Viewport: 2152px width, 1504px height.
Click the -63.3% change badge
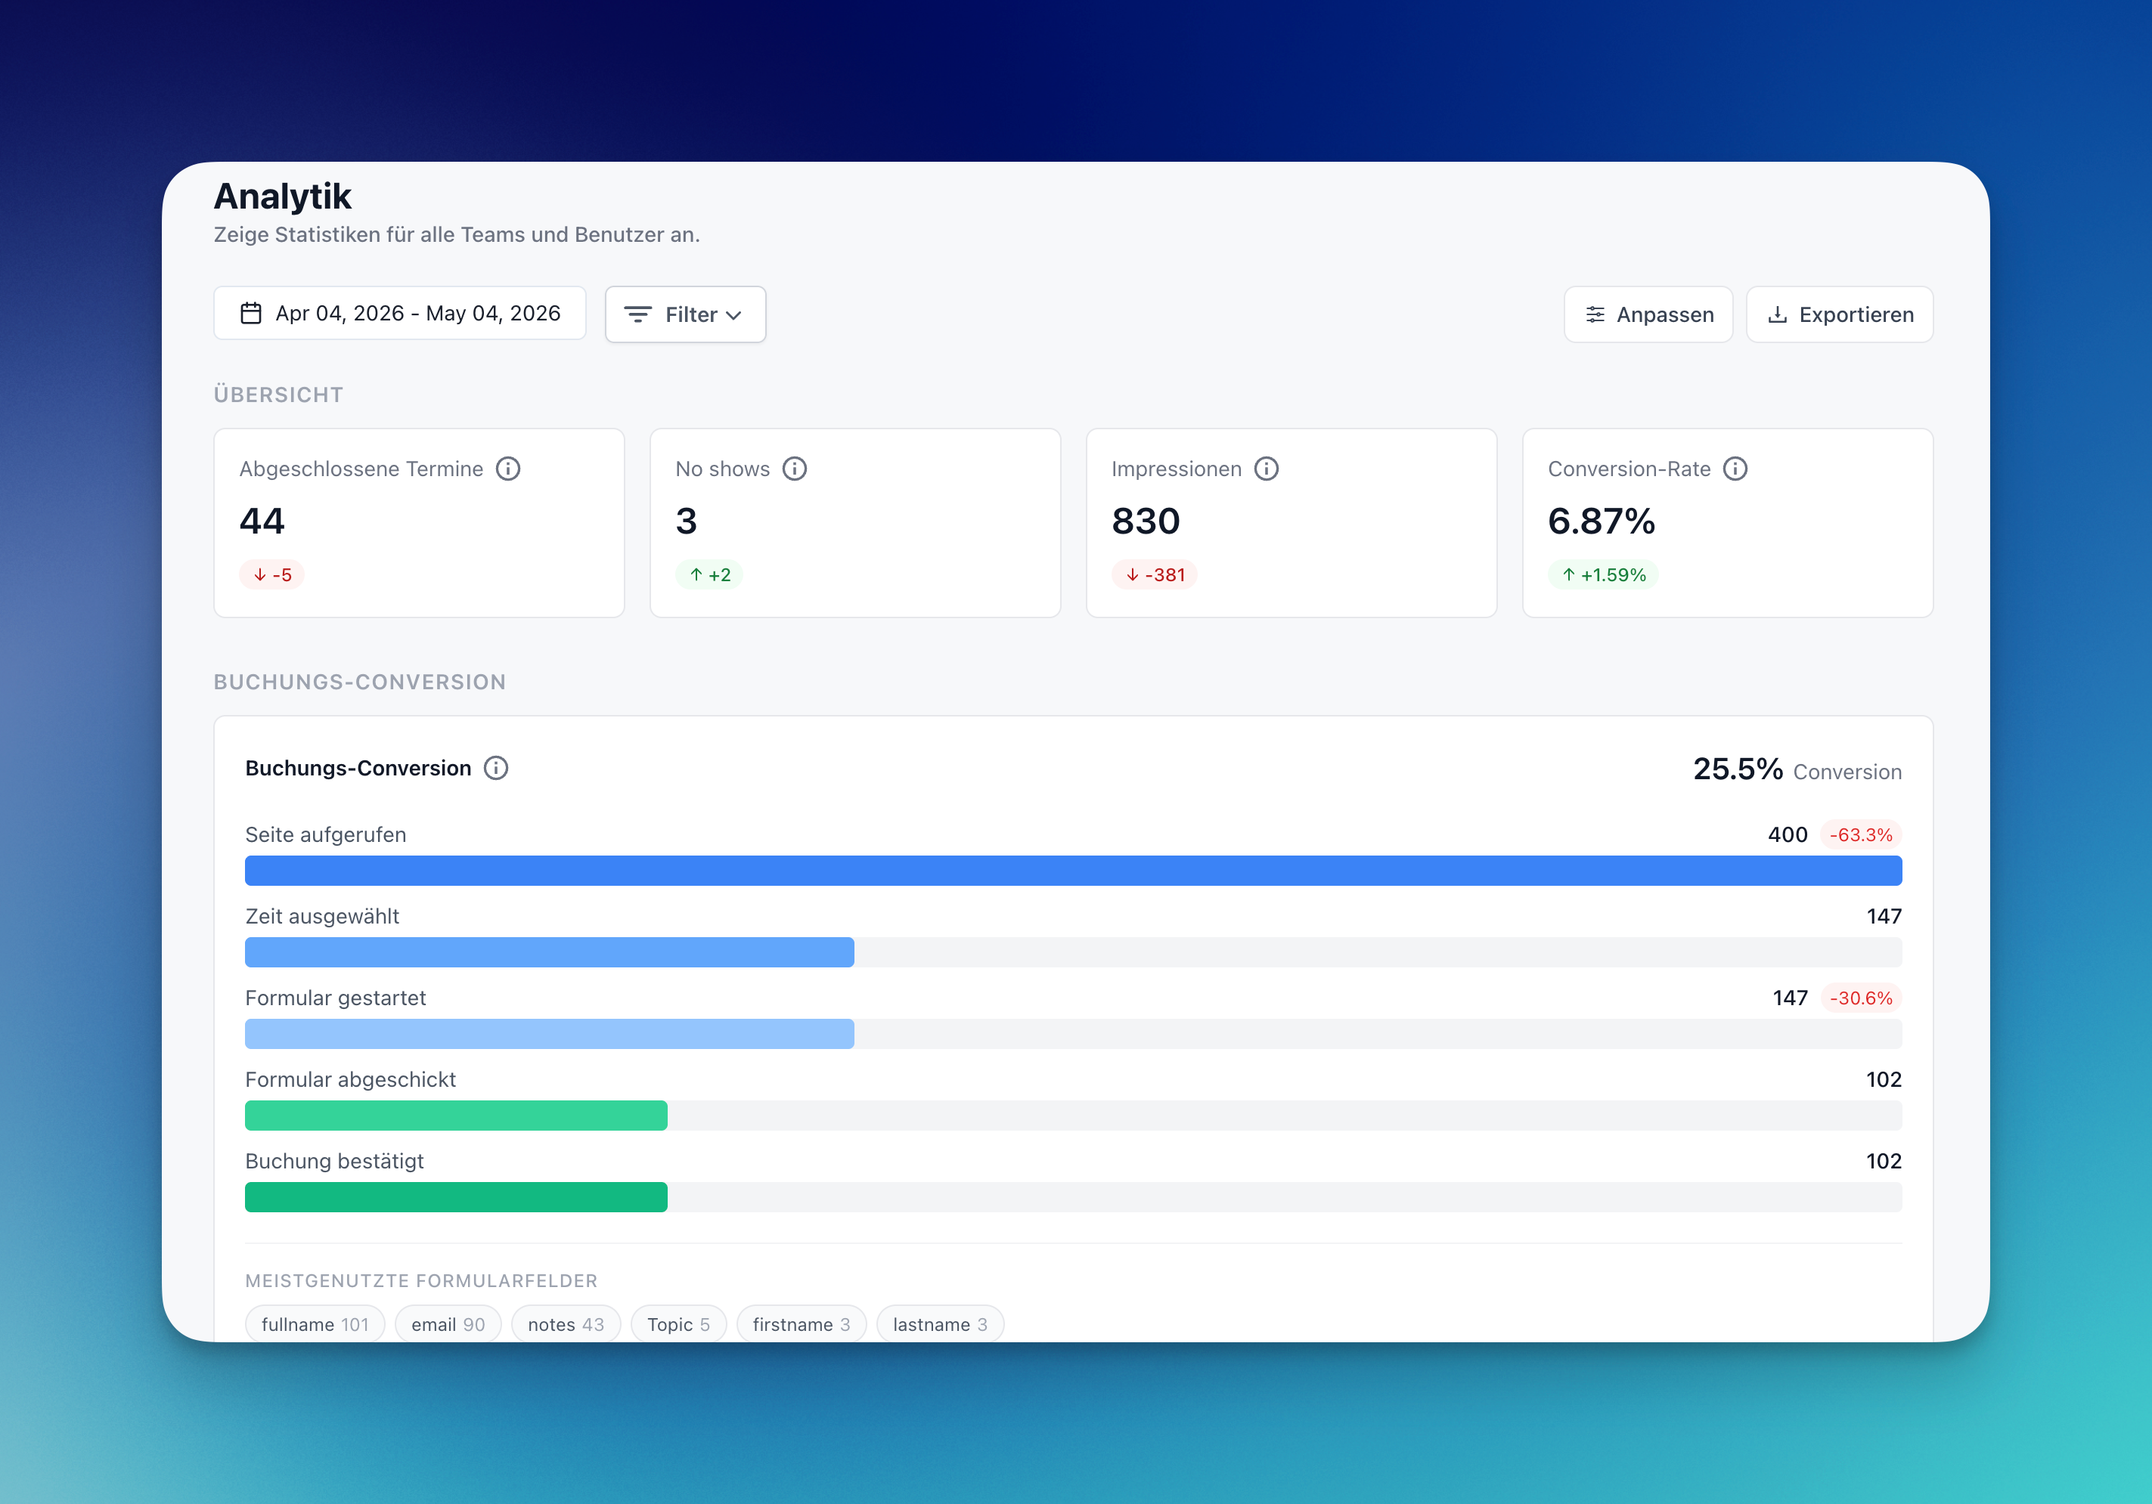[1861, 835]
